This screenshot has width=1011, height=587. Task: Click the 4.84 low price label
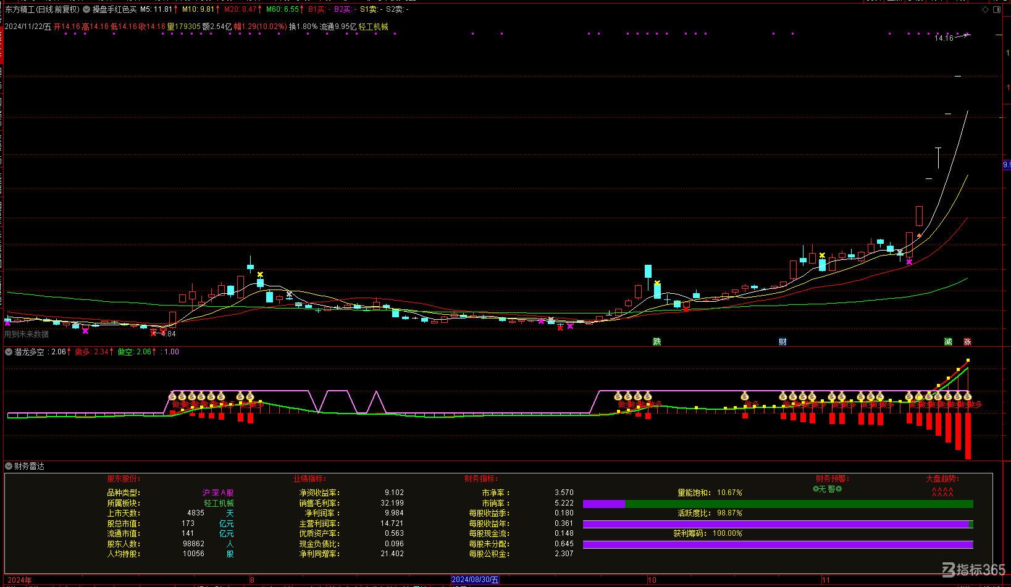169,334
